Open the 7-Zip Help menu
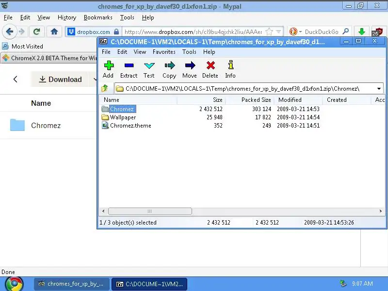The width and height of the screenshot is (388, 291). click(x=209, y=52)
